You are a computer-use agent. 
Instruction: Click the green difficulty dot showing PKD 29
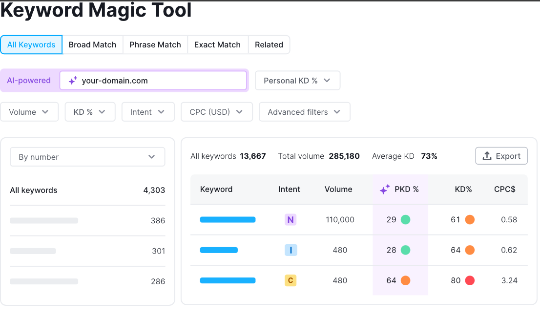click(x=405, y=219)
